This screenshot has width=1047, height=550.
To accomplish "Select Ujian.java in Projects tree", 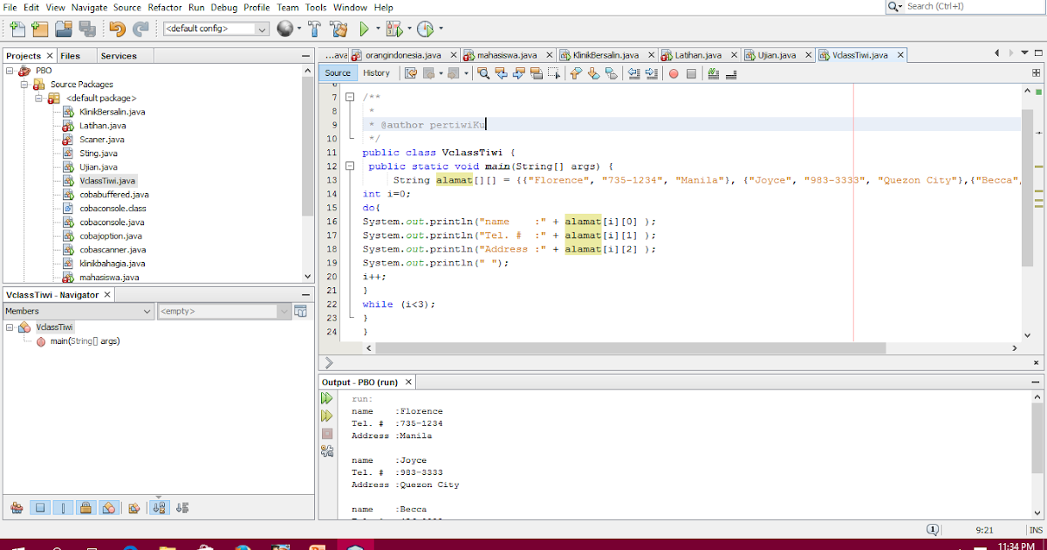I will point(98,167).
